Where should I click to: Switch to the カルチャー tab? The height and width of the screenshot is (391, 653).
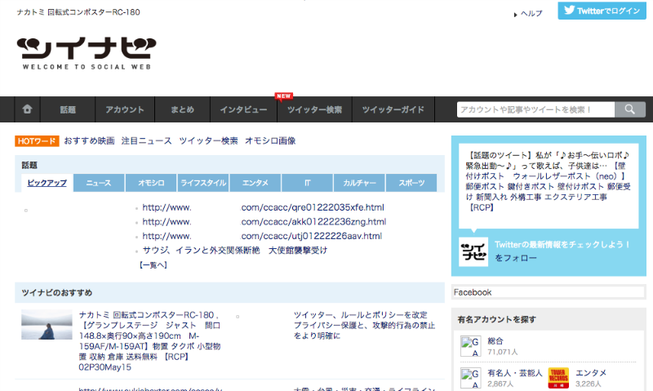point(359,183)
